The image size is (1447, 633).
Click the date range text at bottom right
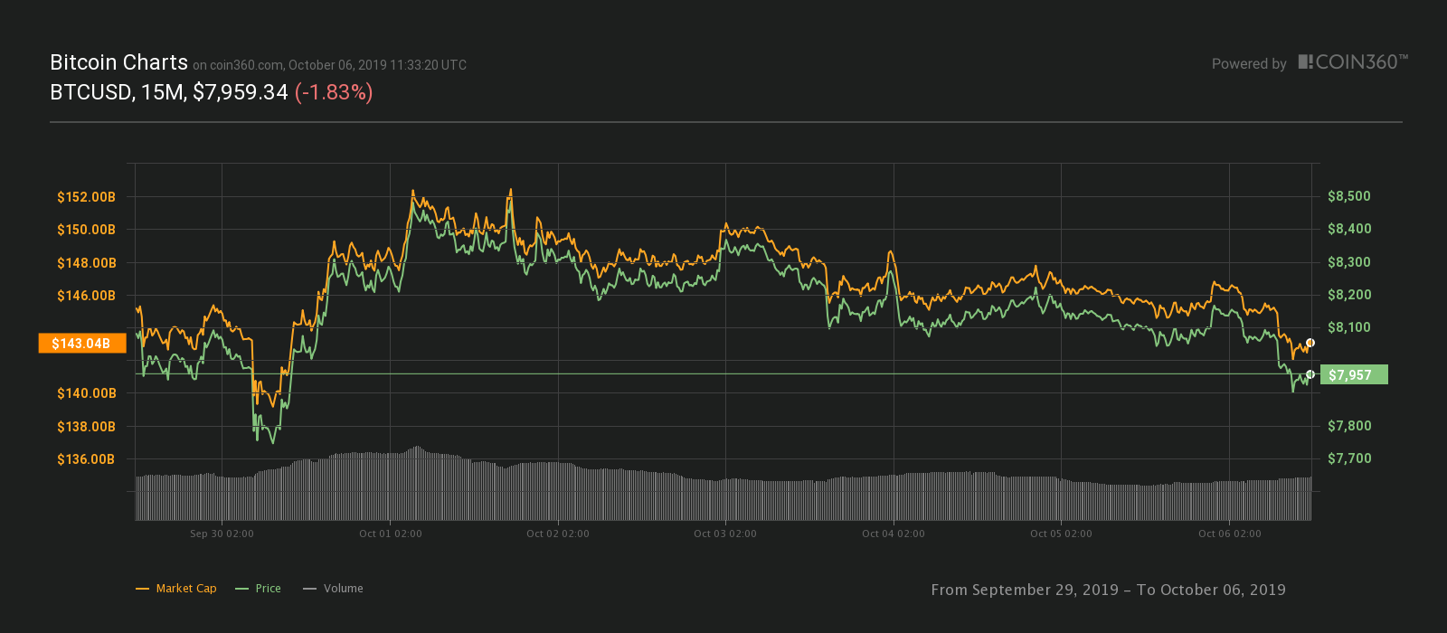tap(1108, 590)
